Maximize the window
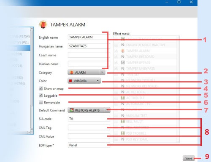The width and height of the screenshot is (211, 162). pyautogui.click(x=179, y=2)
